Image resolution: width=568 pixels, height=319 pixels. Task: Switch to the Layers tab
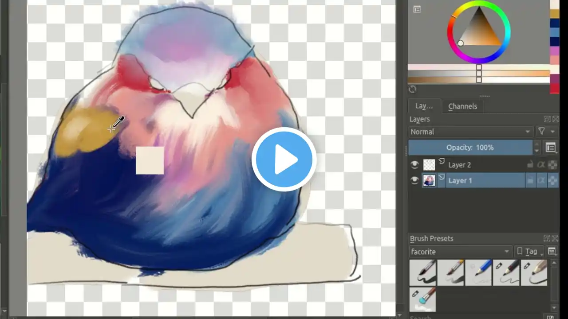coord(423,106)
